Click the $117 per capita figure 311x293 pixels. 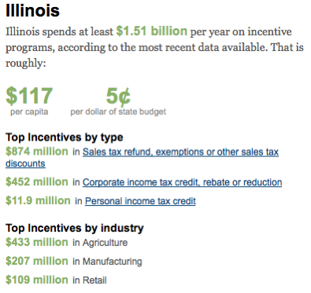[29, 96]
